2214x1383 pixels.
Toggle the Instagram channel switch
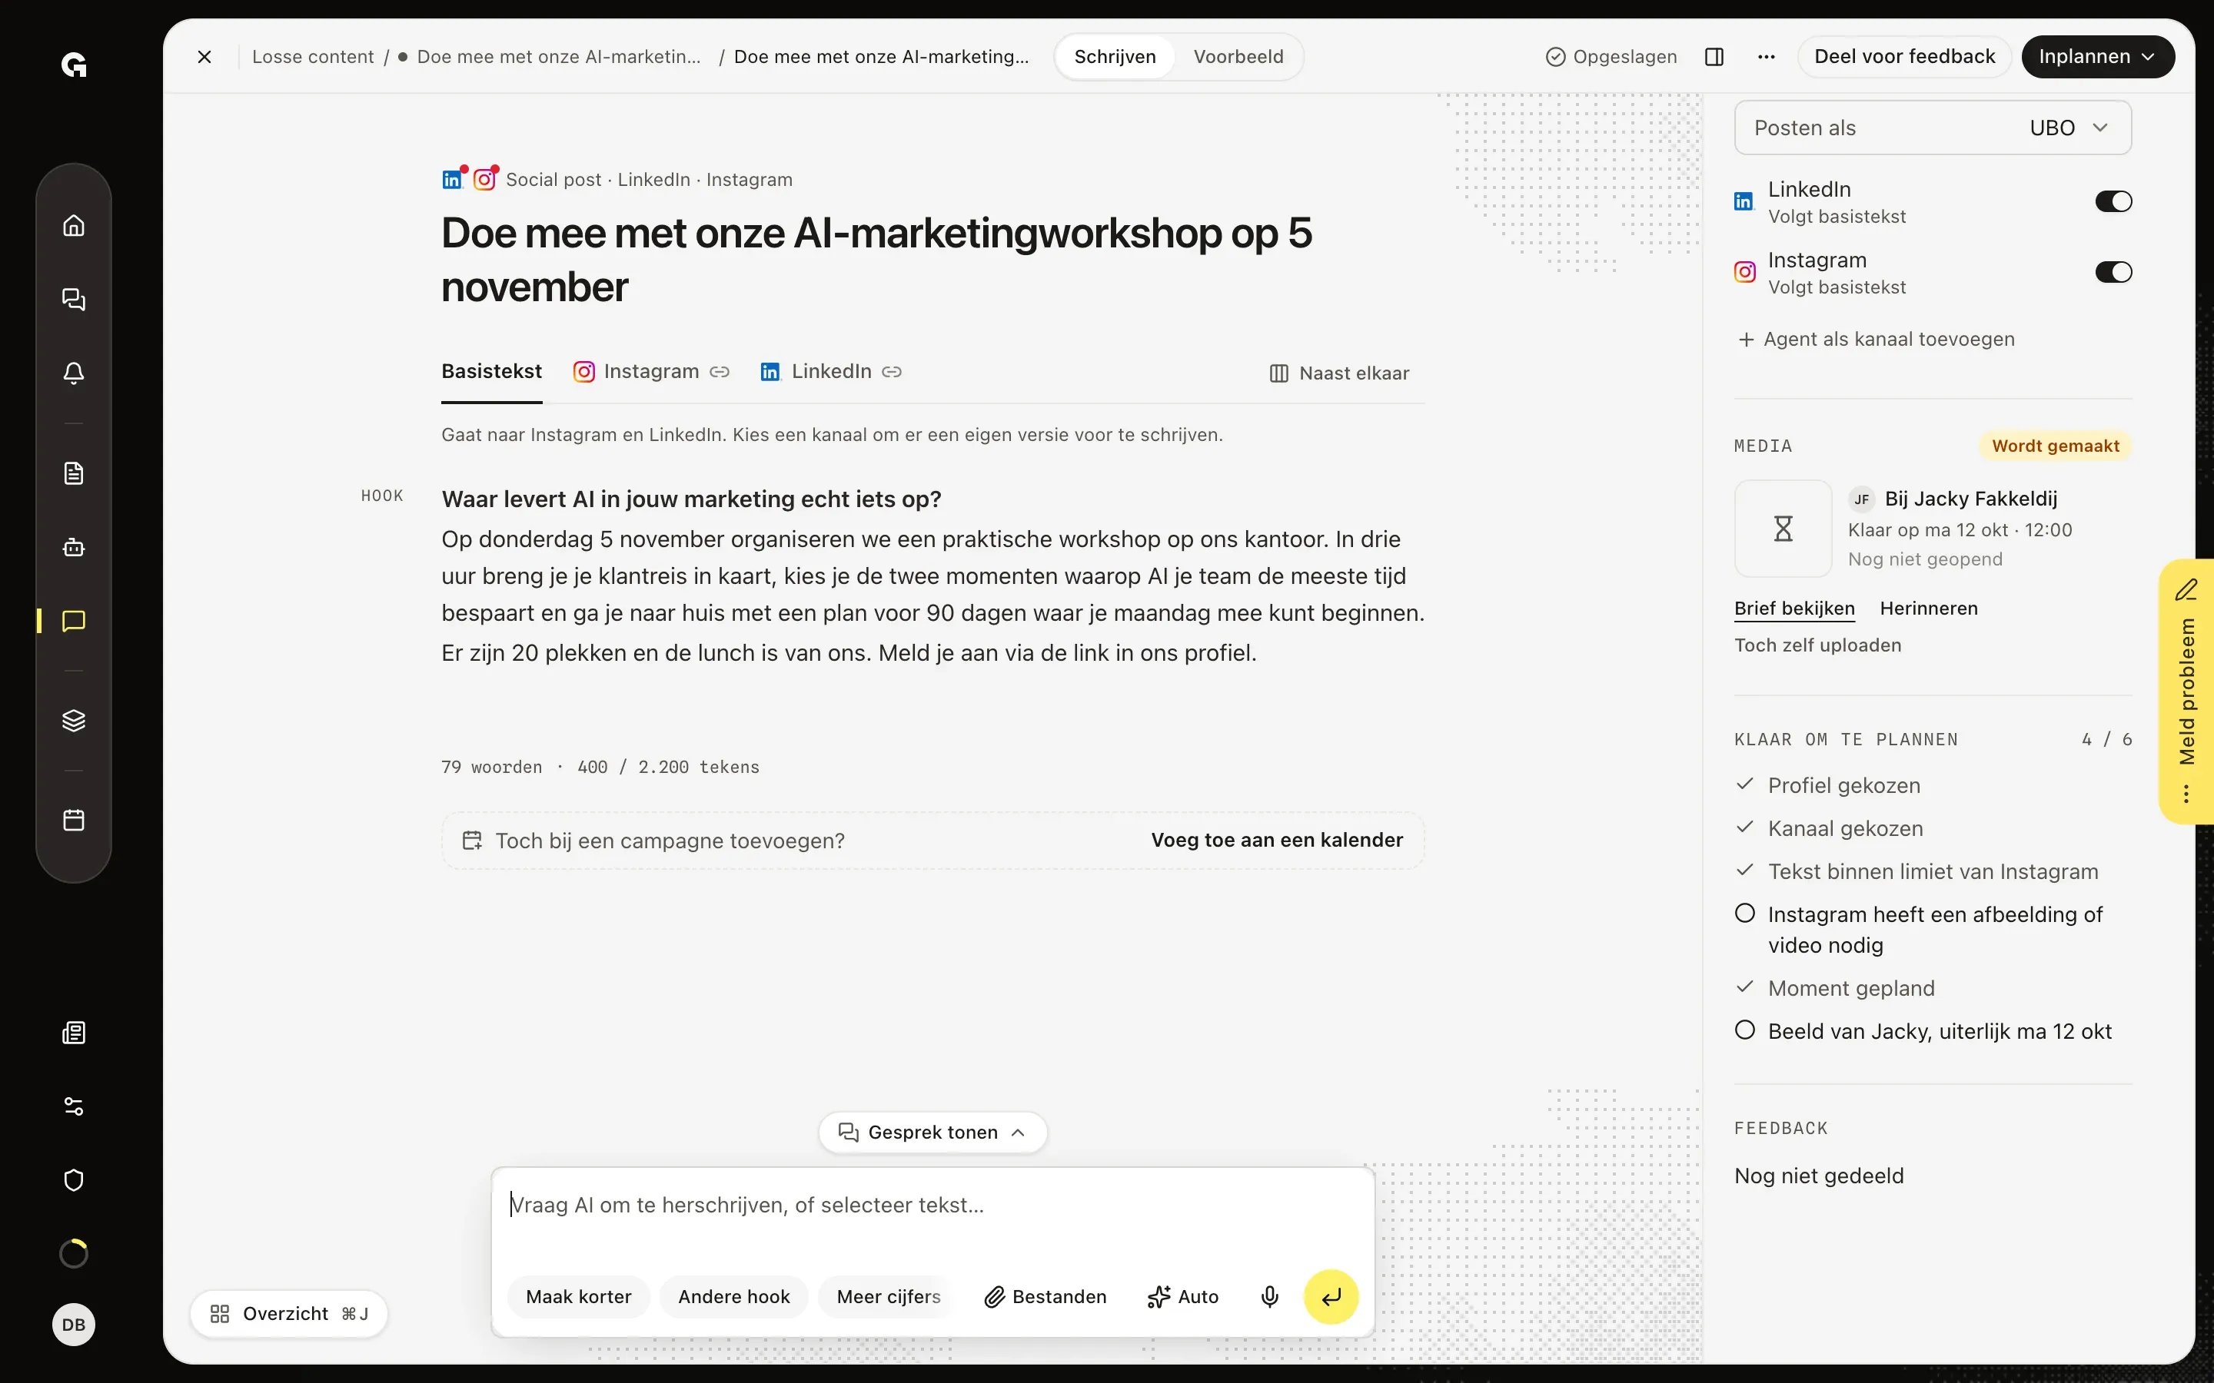[x=2113, y=272]
